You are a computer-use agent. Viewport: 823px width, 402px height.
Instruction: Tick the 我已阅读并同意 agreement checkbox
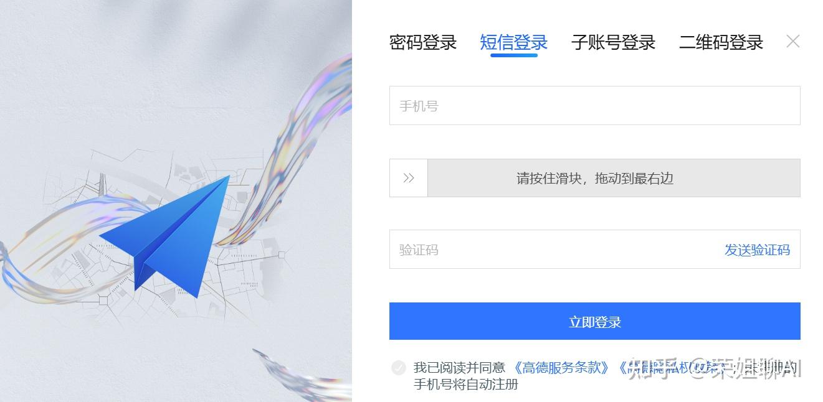coord(399,368)
